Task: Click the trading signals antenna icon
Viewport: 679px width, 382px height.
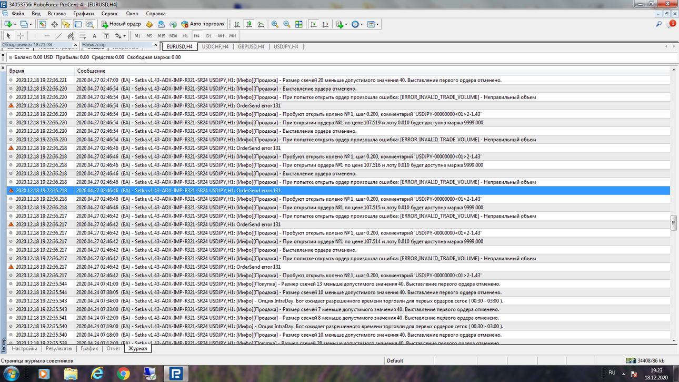Action: click(173, 24)
